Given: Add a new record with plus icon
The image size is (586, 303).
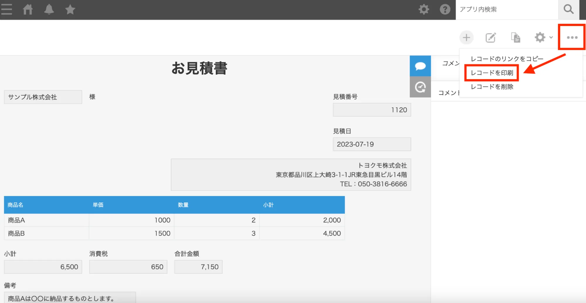Looking at the screenshot, I should (466, 37).
